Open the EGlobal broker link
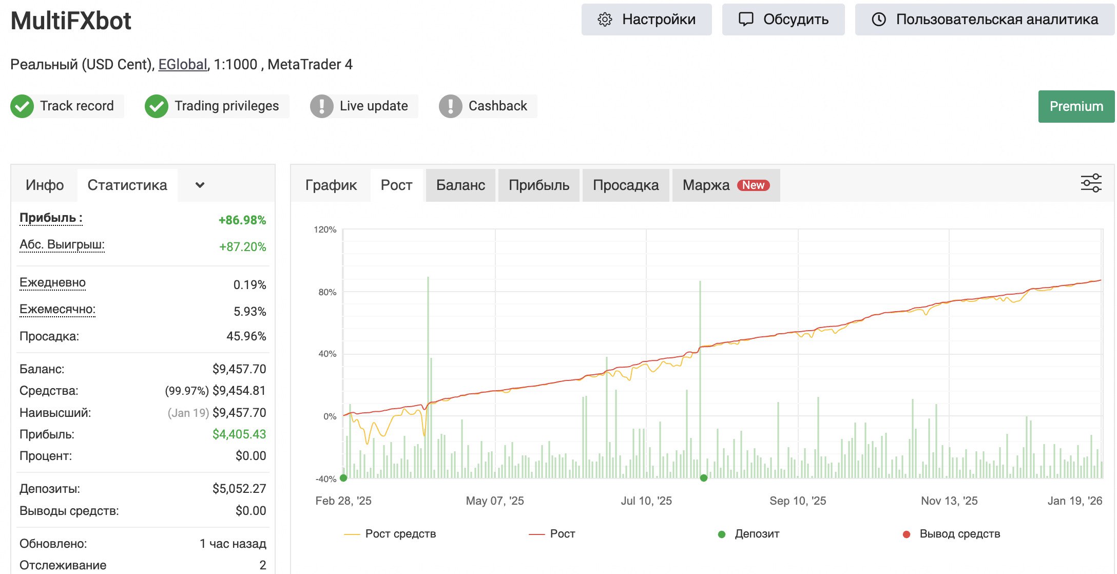The height and width of the screenshot is (574, 1117). [182, 64]
